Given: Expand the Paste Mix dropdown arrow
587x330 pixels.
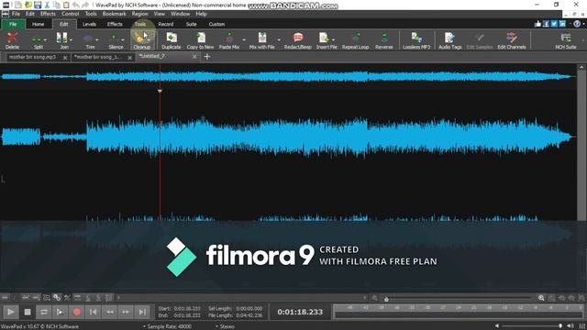Looking at the screenshot, I should [x=244, y=40].
